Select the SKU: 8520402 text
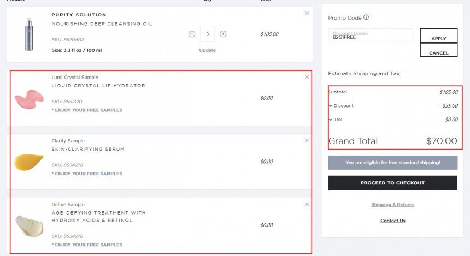The height and width of the screenshot is (256, 470). tap(68, 39)
